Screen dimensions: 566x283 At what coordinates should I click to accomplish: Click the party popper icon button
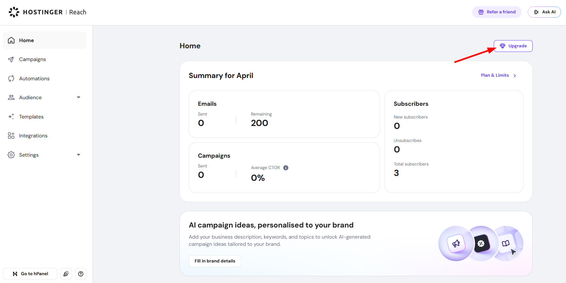66,274
